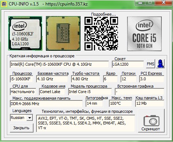Click the Базовая частота field 4.10 GHz
173x142 pixels.
pyautogui.click(x=52, y=79)
